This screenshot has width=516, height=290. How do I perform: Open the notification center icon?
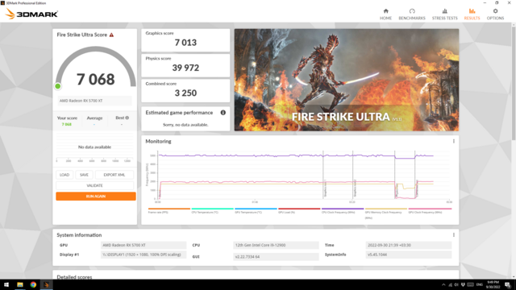click(x=508, y=284)
